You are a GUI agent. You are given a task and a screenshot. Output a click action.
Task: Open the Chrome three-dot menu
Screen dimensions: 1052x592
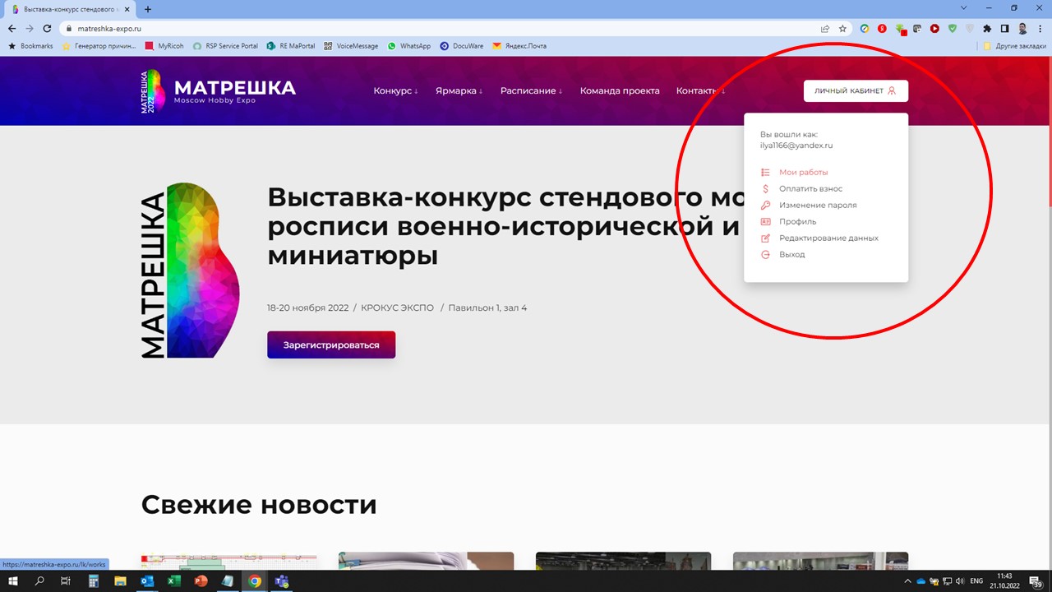[1040, 28]
